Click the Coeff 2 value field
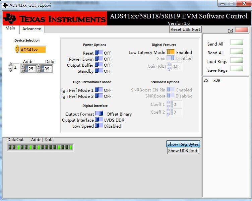This screenshot has height=201, width=252. [177, 112]
